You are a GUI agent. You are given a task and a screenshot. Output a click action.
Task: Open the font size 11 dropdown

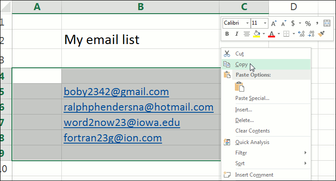point(265,23)
